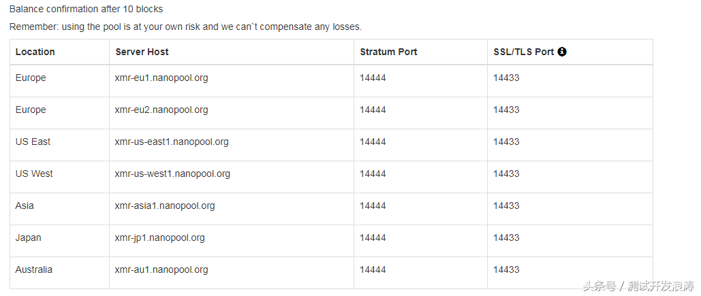The image size is (701, 296).
Task: Select the xmr-asia1.nanopool.org server host
Action: (165, 205)
